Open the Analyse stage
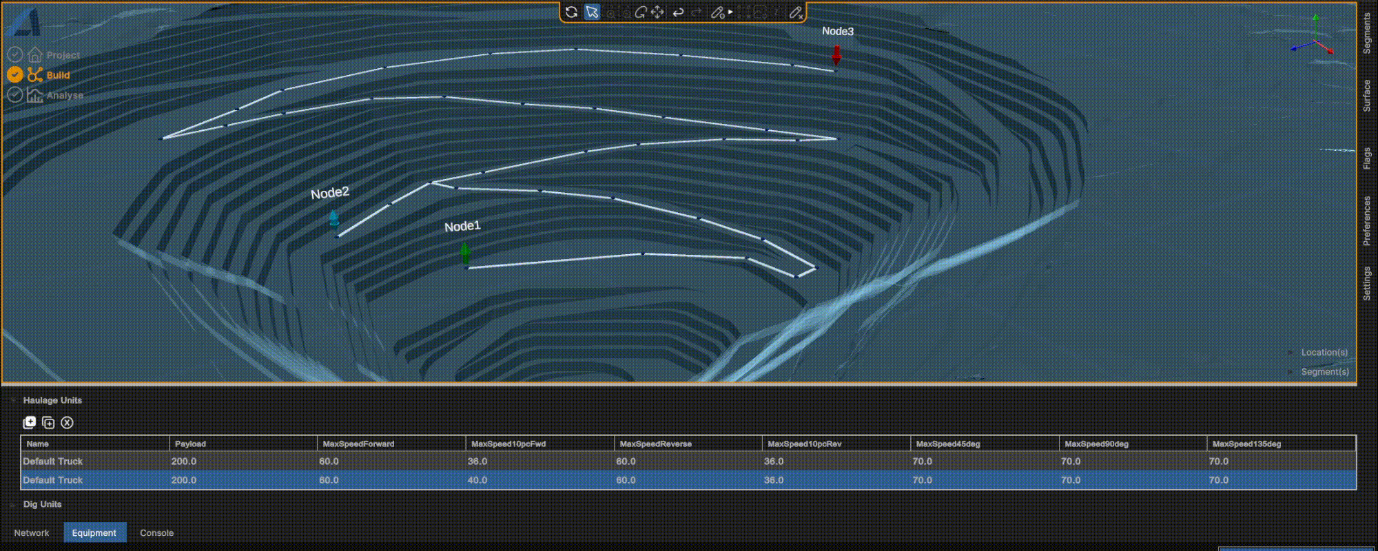 [65, 95]
